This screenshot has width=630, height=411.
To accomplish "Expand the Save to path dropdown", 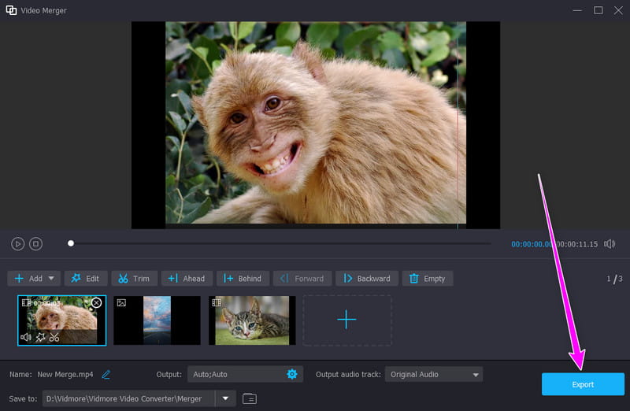I will 225,398.
